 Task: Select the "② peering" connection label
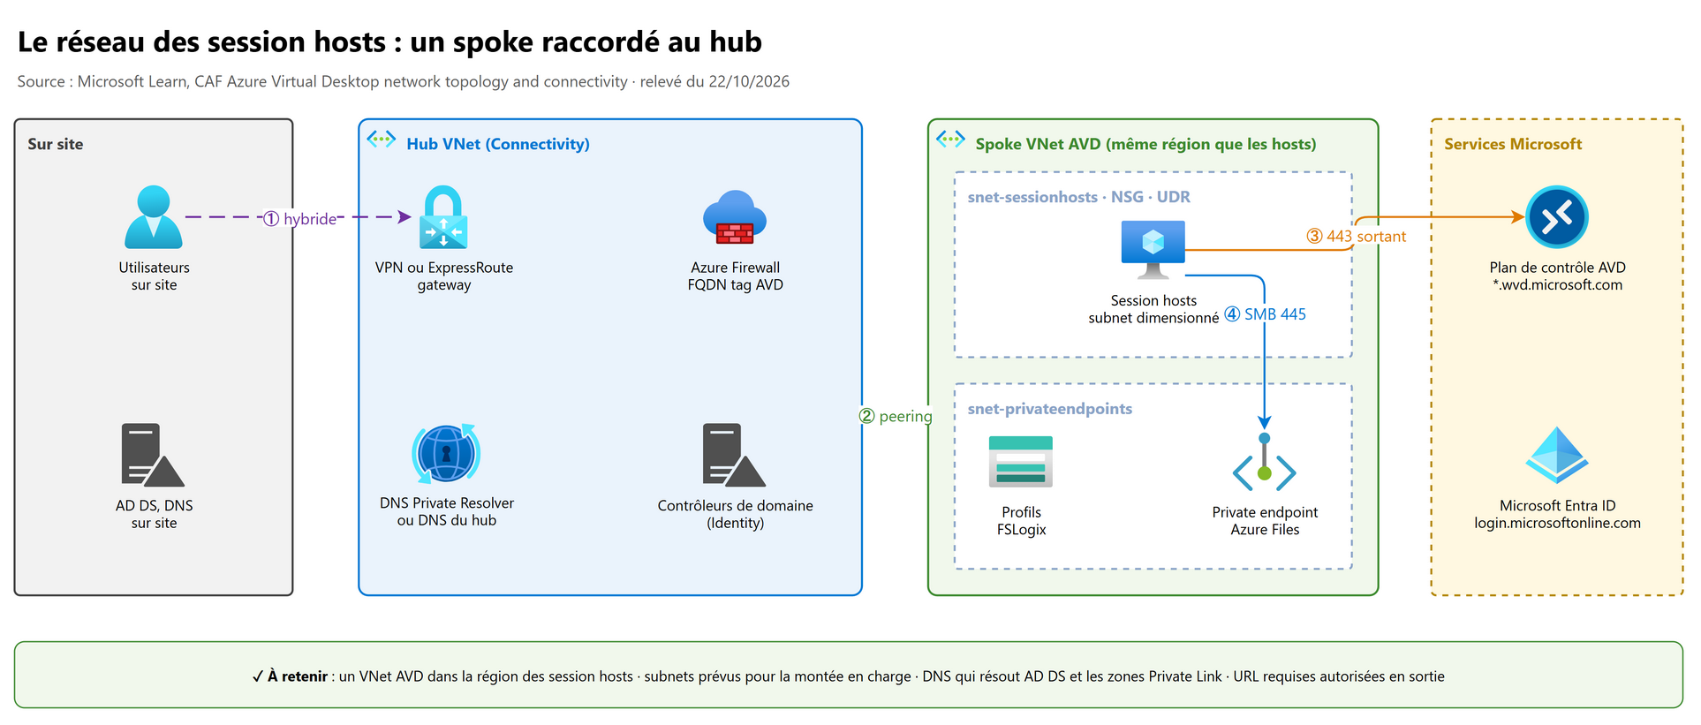pyautogui.click(x=896, y=416)
